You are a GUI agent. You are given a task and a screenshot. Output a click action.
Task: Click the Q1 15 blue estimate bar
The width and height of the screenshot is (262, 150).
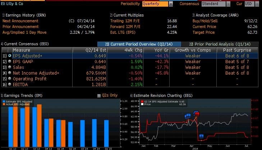pos(106,133)
